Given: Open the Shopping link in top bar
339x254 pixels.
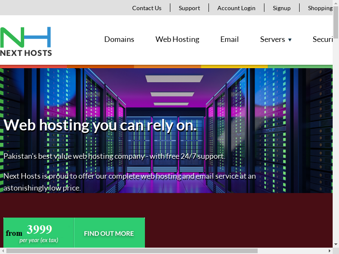Looking at the screenshot, I should 320,8.
